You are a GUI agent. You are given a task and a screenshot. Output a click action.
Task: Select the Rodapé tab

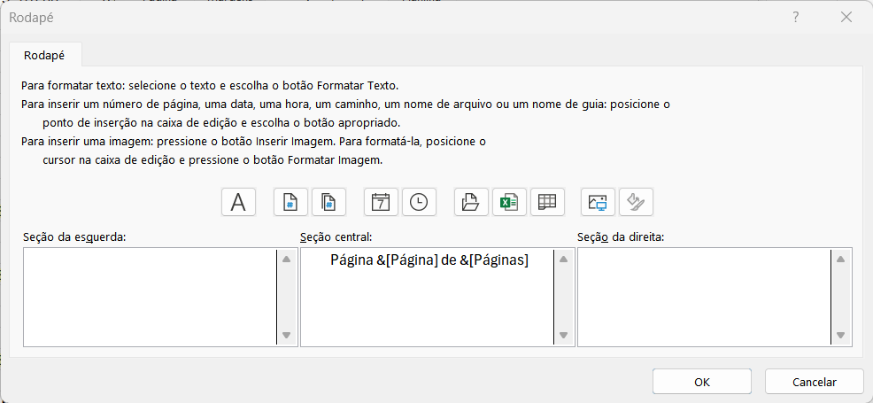point(45,55)
